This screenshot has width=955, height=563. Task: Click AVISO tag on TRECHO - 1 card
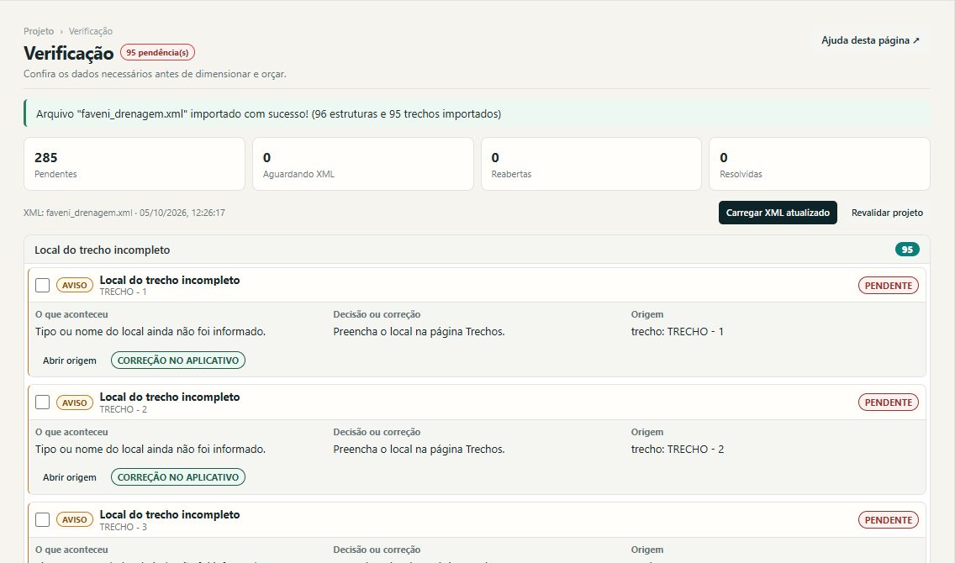(74, 285)
